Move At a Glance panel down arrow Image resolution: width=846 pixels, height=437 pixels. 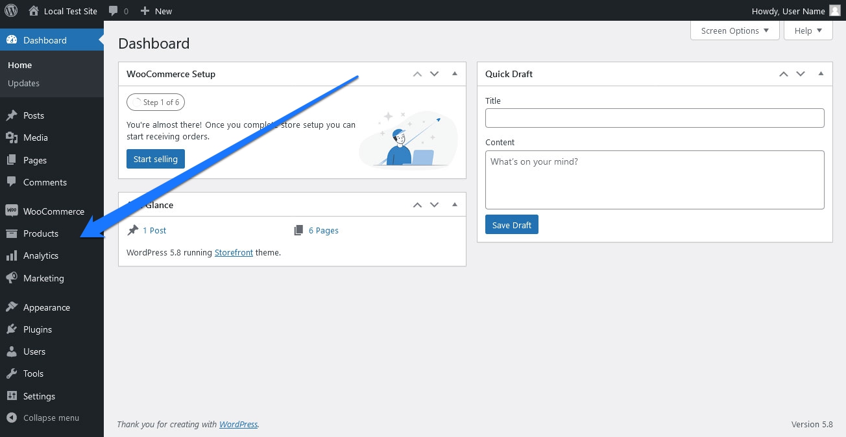435,205
